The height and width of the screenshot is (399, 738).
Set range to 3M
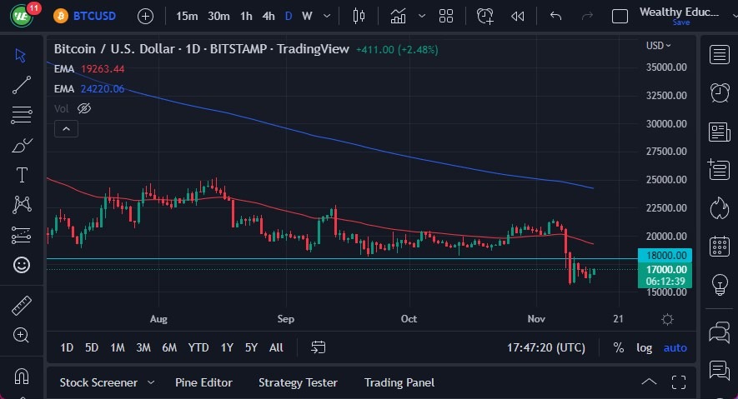coord(143,348)
